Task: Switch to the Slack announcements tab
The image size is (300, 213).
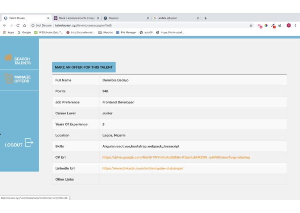Action: click(x=76, y=18)
